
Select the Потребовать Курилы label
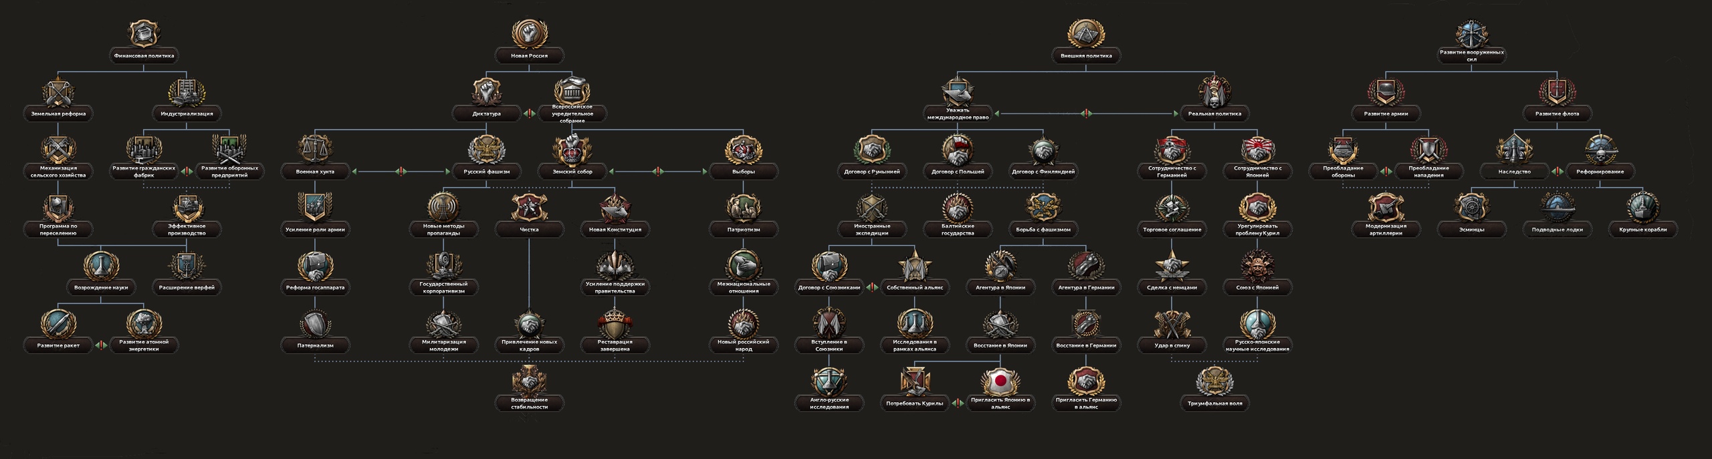tap(915, 403)
